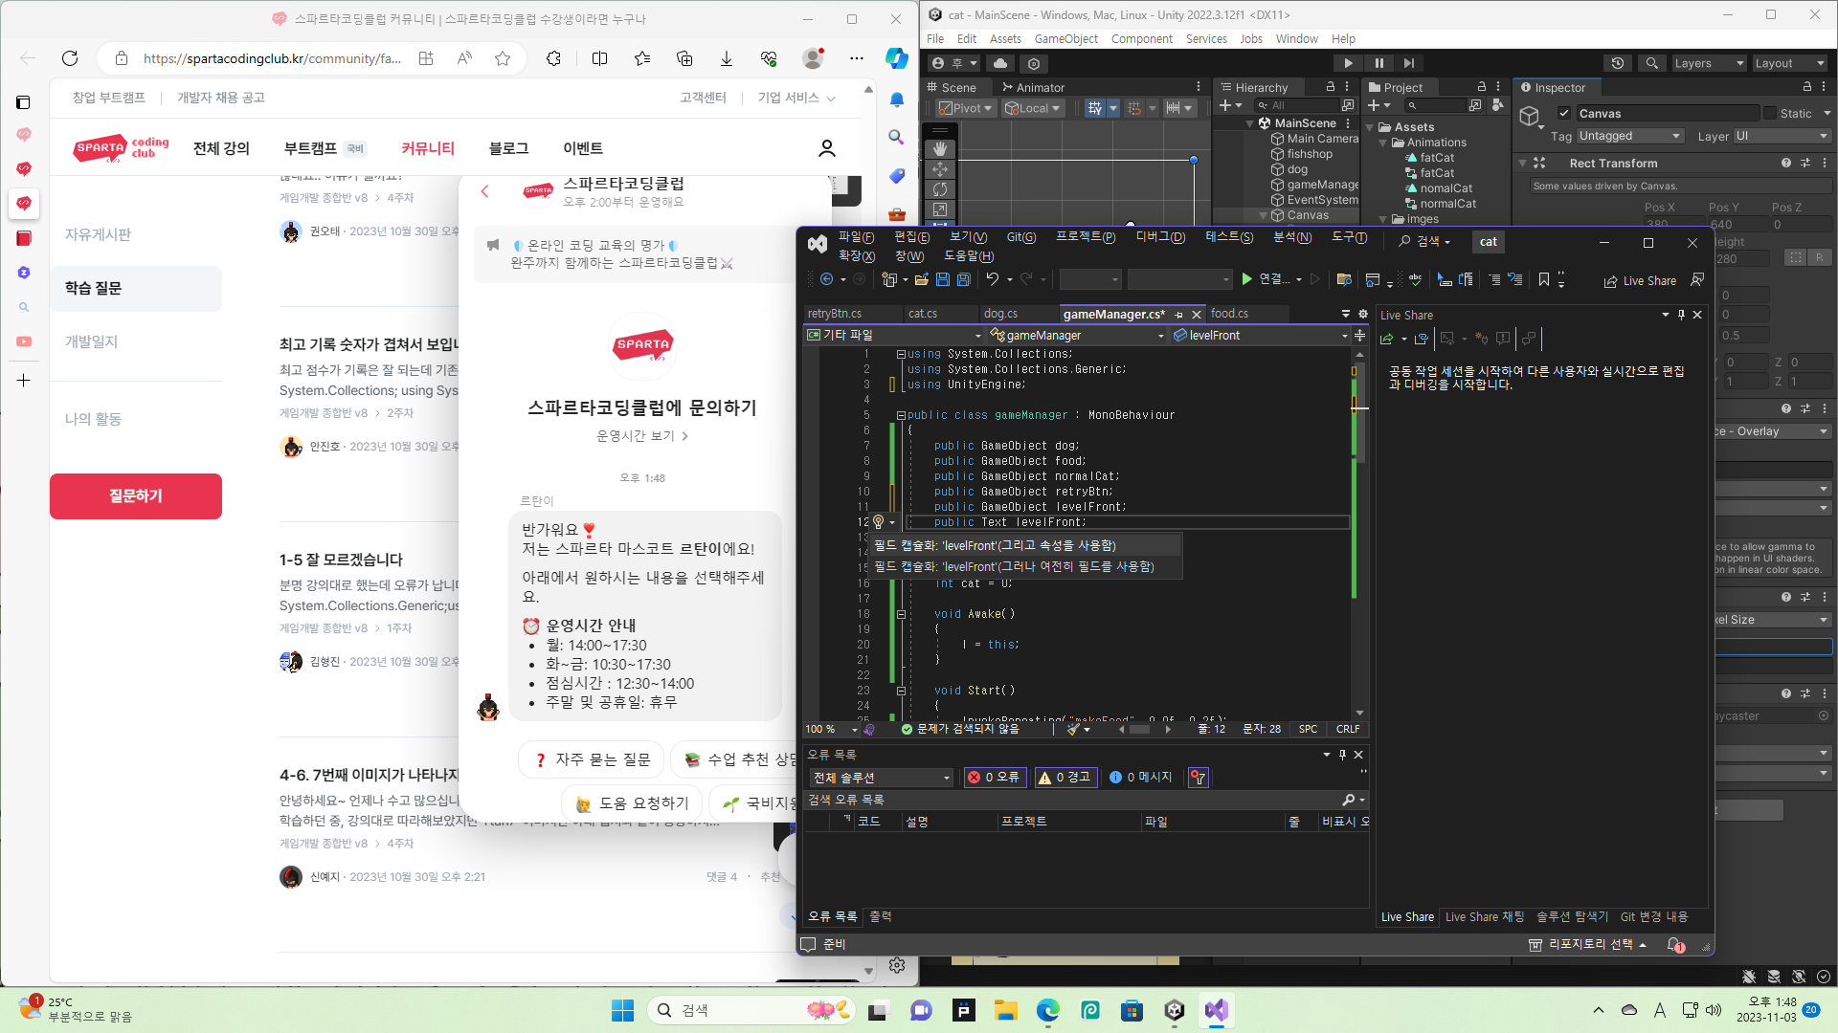
Task: Toggle bookmark in the Visual Studio toolbar
Action: pyautogui.click(x=1543, y=280)
